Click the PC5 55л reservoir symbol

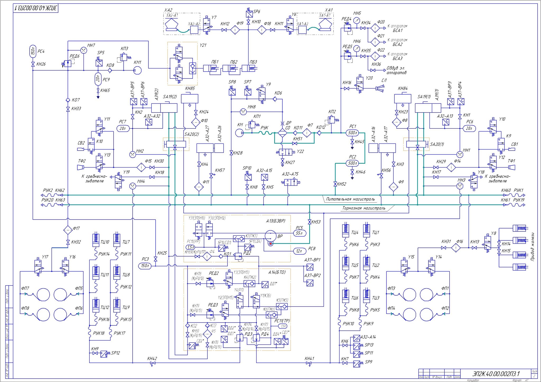click(299, 233)
